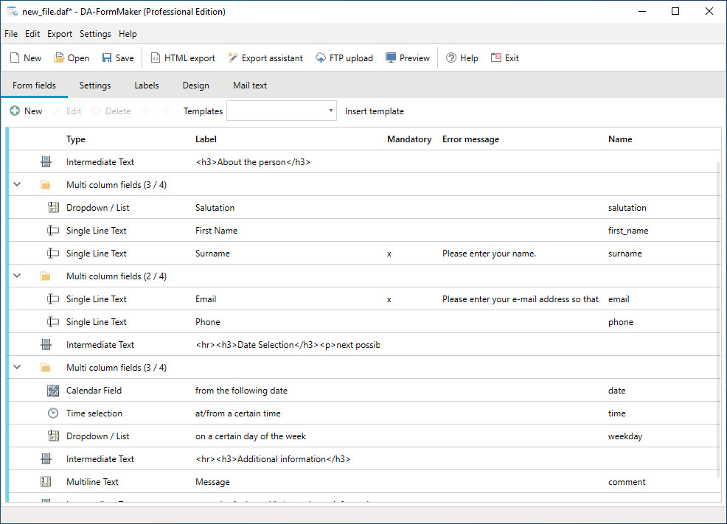Open an existing file with the Open button
This screenshot has height=524, width=727.
point(72,58)
